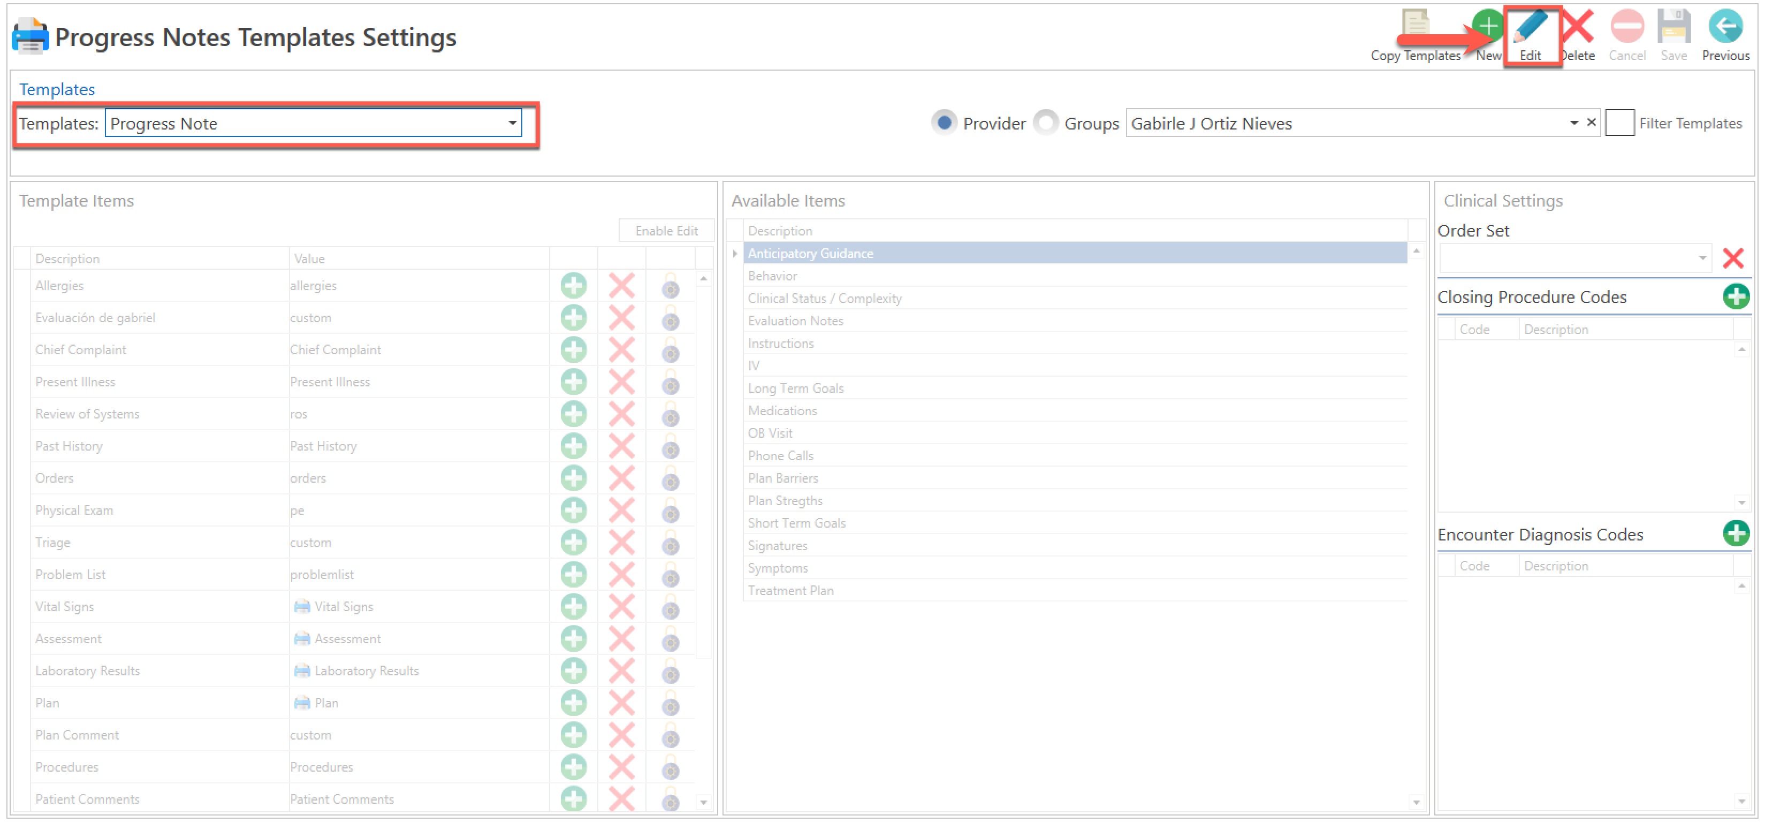Move Template Items list down with arrow

coord(703,802)
